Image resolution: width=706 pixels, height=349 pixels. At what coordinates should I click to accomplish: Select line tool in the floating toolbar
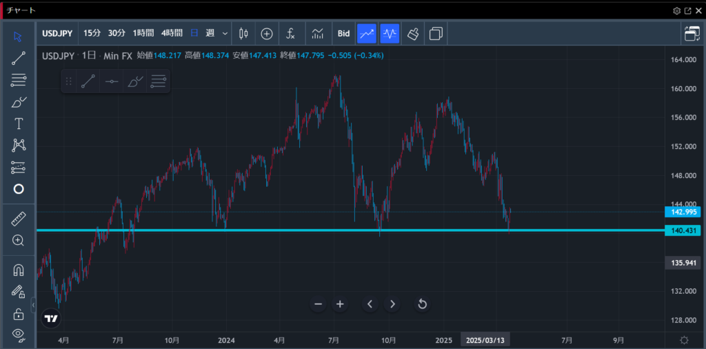tap(88, 81)
